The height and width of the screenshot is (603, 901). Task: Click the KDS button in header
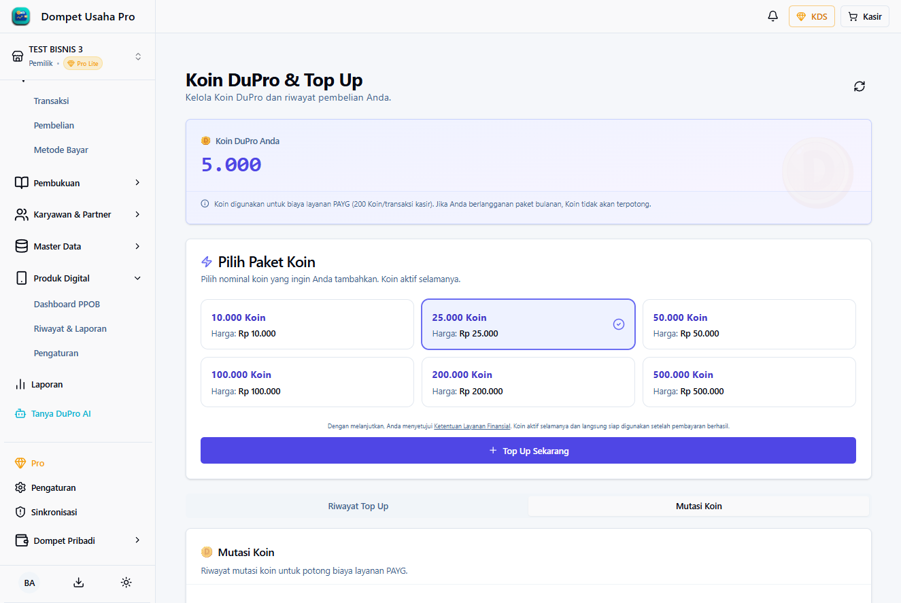[811, 16]
